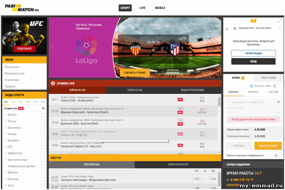Click the Parimatch.ru logo
285x190 pixels.
coord(22,8)
